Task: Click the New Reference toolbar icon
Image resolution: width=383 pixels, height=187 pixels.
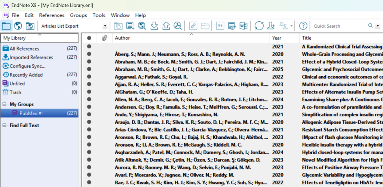Action: 130,26
